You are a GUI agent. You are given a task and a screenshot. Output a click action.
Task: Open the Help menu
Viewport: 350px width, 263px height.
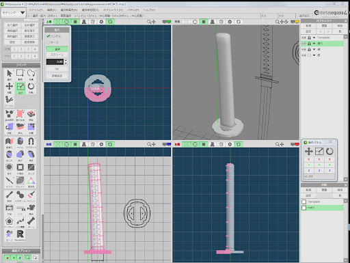tap(149, 10)
